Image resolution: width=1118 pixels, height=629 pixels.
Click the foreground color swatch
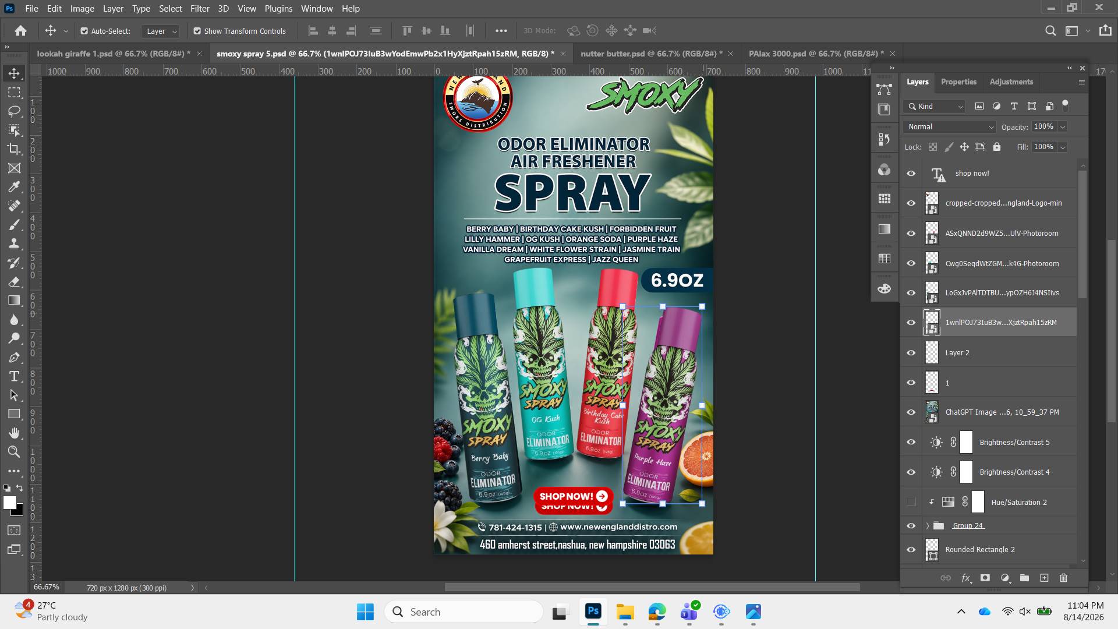tap(10, 503)
